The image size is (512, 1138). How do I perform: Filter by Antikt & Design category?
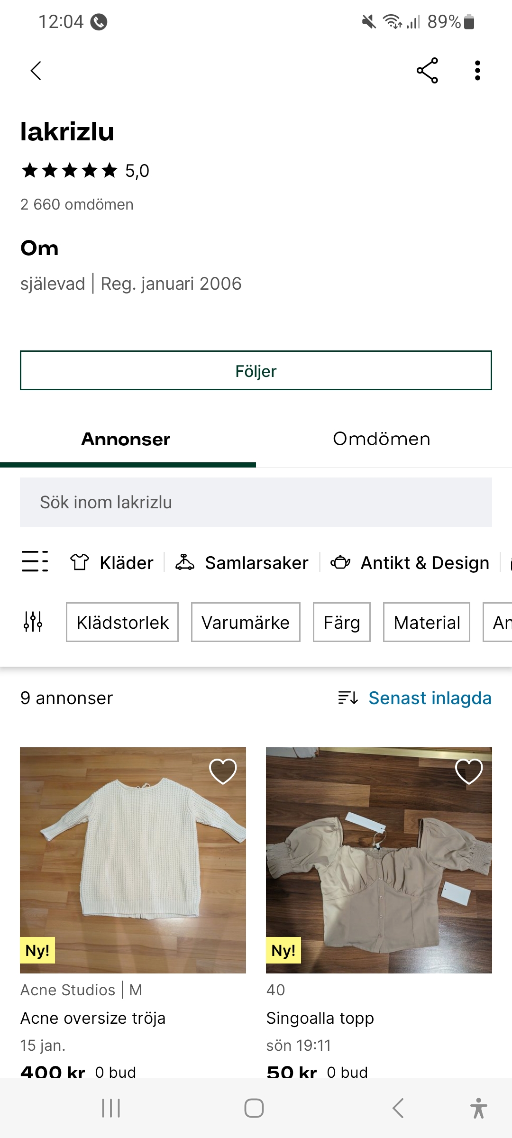pos(411,563)
